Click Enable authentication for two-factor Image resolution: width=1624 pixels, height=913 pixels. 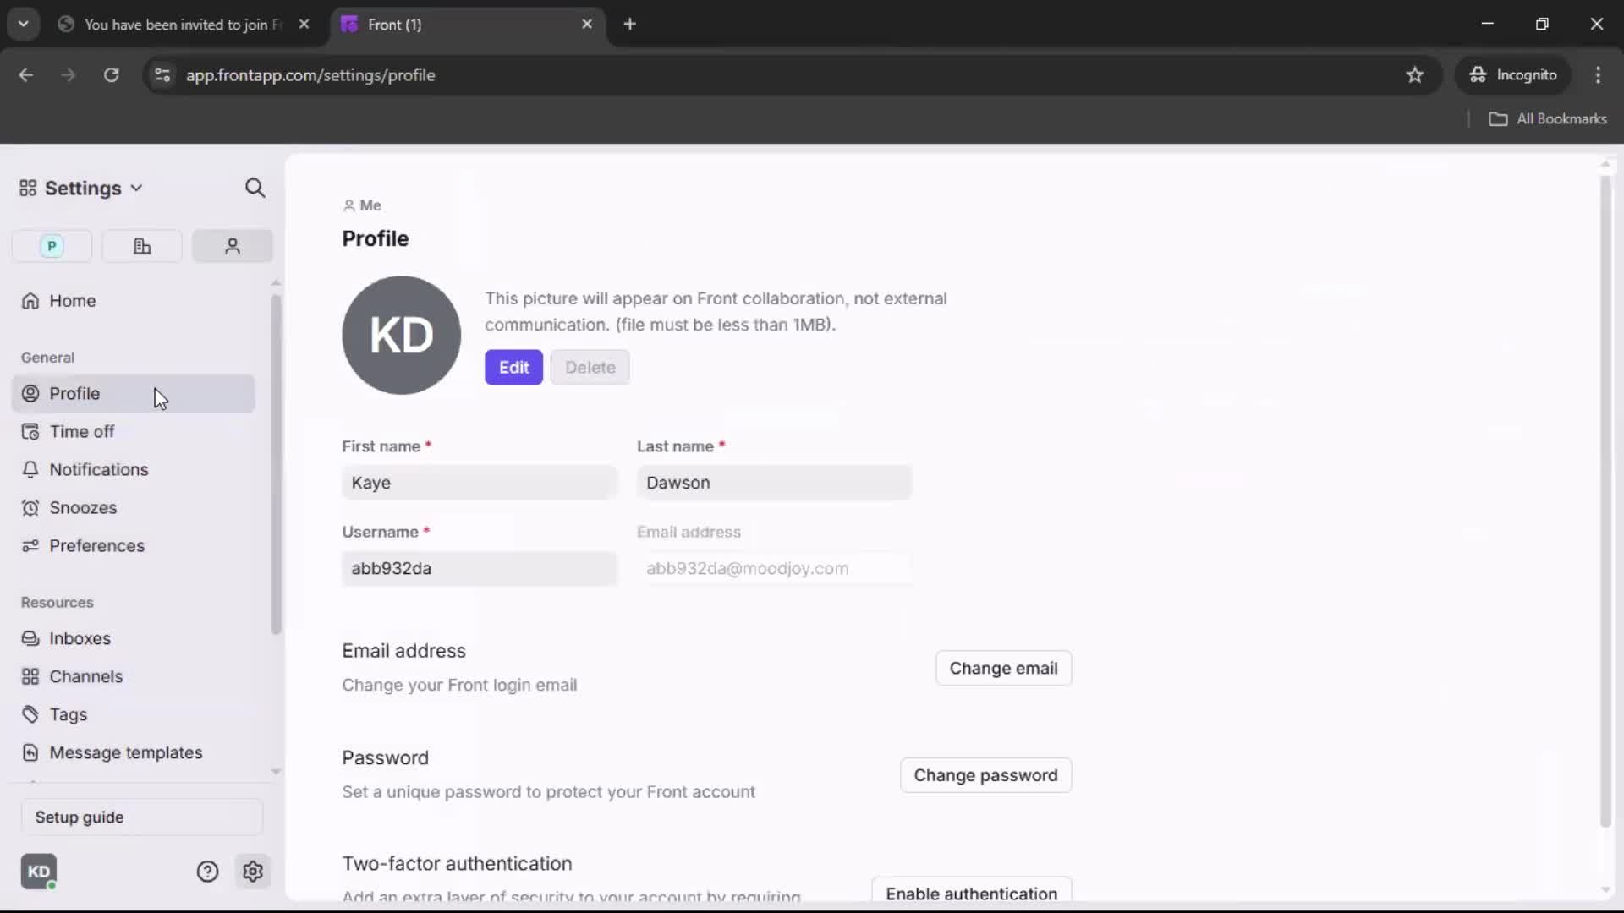pyautogui.click(x=972, y=893)
